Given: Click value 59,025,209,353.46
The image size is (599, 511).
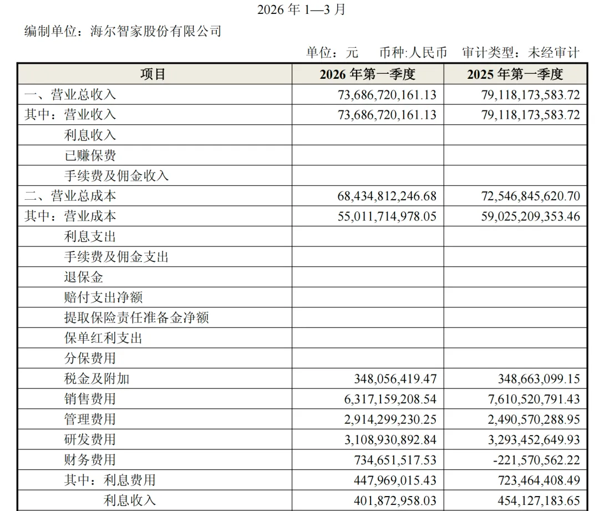Looking at the screenshot, I should click(x=531, y=216).
